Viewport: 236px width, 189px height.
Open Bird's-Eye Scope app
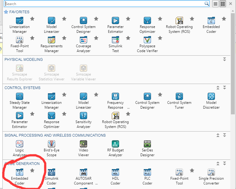pos(52,148)
